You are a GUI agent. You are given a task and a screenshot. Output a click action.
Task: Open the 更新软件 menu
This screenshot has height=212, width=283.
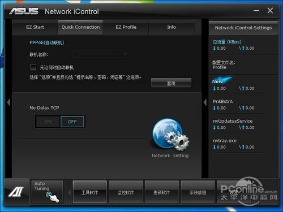pos(162,192)
